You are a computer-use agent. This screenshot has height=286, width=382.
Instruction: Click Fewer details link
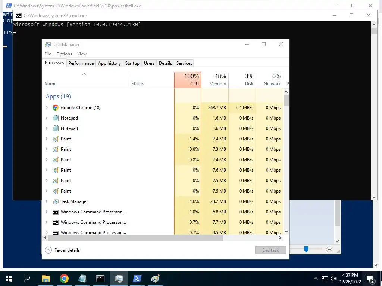click(67, 250)
